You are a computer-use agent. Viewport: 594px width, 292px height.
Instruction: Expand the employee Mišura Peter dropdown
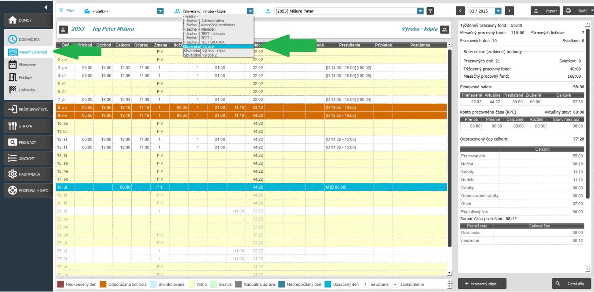click(x=420, y=11)
